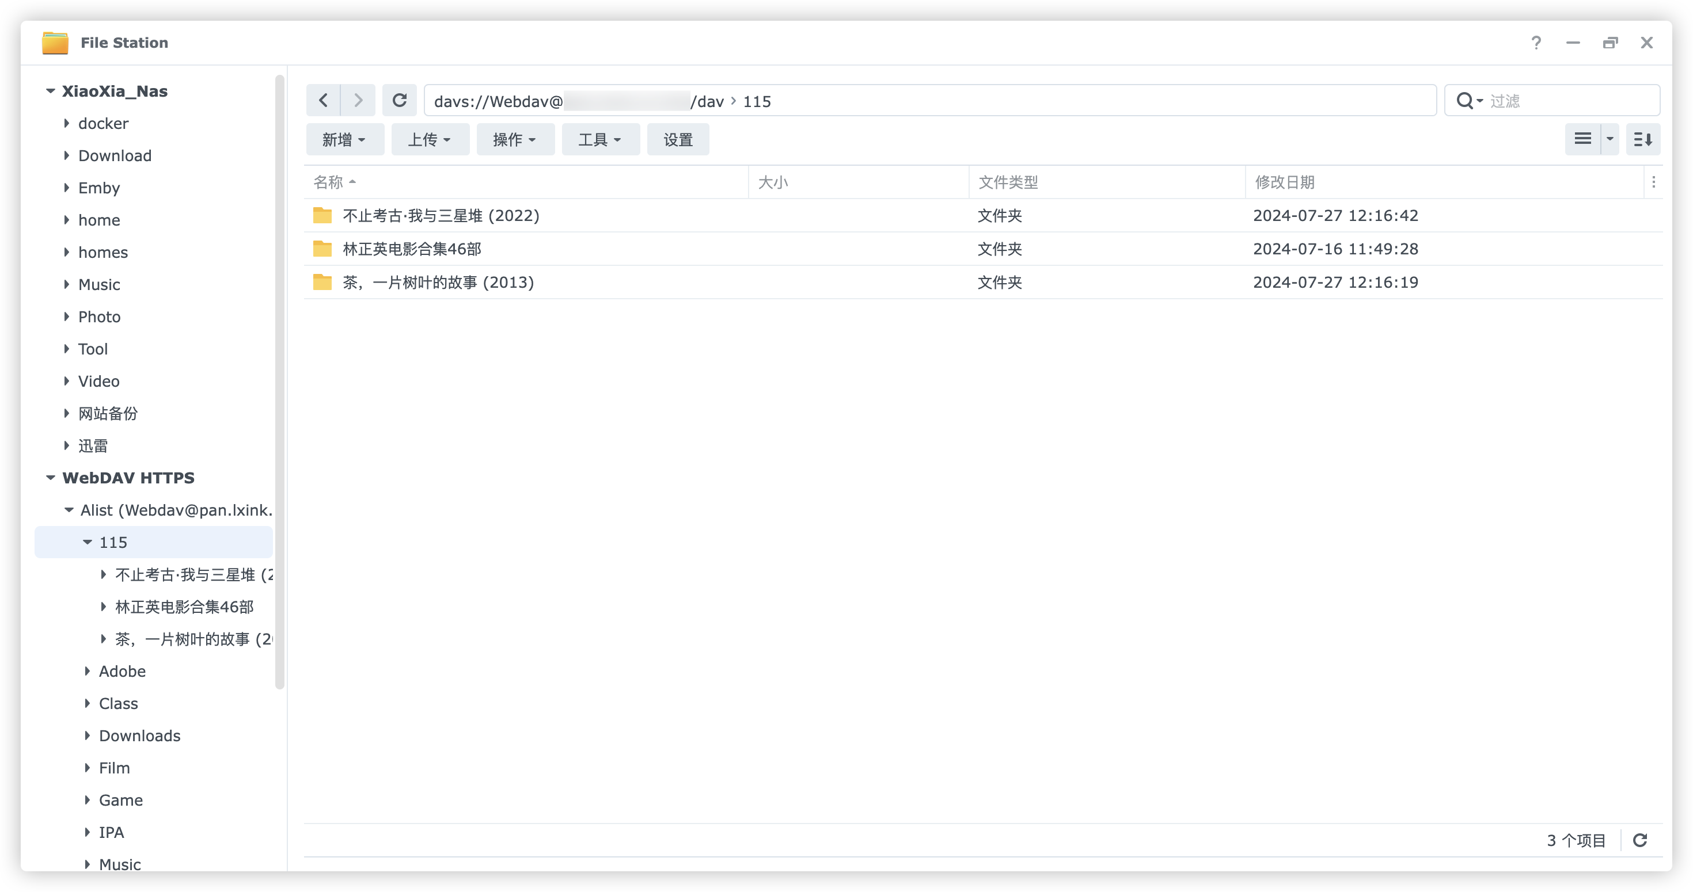The height and width of the screenshot is (892, 1693).
Task: Click bottom status bar refresh icon
Action: click(1640, 840)
